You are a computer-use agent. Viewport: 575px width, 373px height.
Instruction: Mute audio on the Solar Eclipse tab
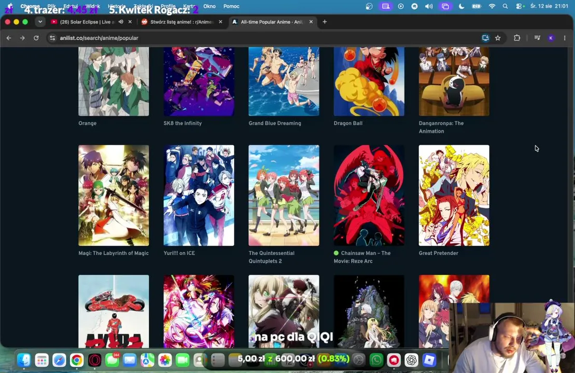[121, 22]
